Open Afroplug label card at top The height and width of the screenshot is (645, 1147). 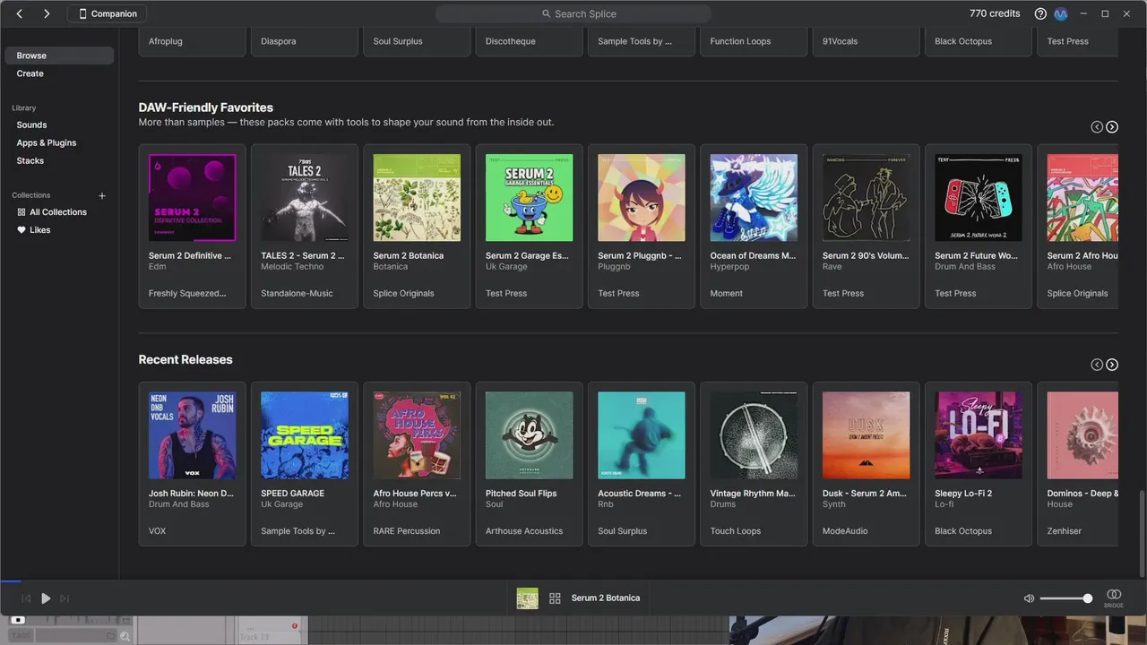click(193, 41)
